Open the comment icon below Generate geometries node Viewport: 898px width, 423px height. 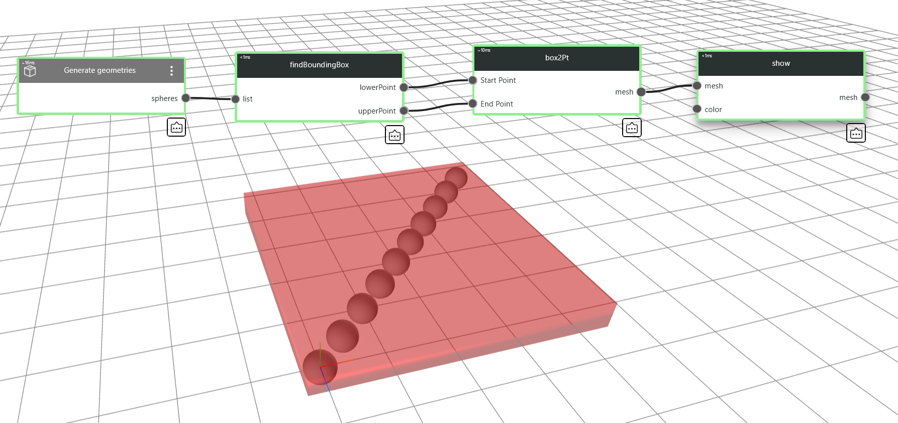tap(176, 128)
